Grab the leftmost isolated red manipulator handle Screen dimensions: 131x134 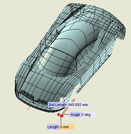click(x=58, y=115)
